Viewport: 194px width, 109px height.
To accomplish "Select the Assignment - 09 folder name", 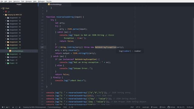I will (x=15, y=42).
